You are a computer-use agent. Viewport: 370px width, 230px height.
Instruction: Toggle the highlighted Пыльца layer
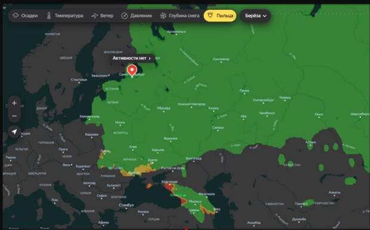pos(220,16)
